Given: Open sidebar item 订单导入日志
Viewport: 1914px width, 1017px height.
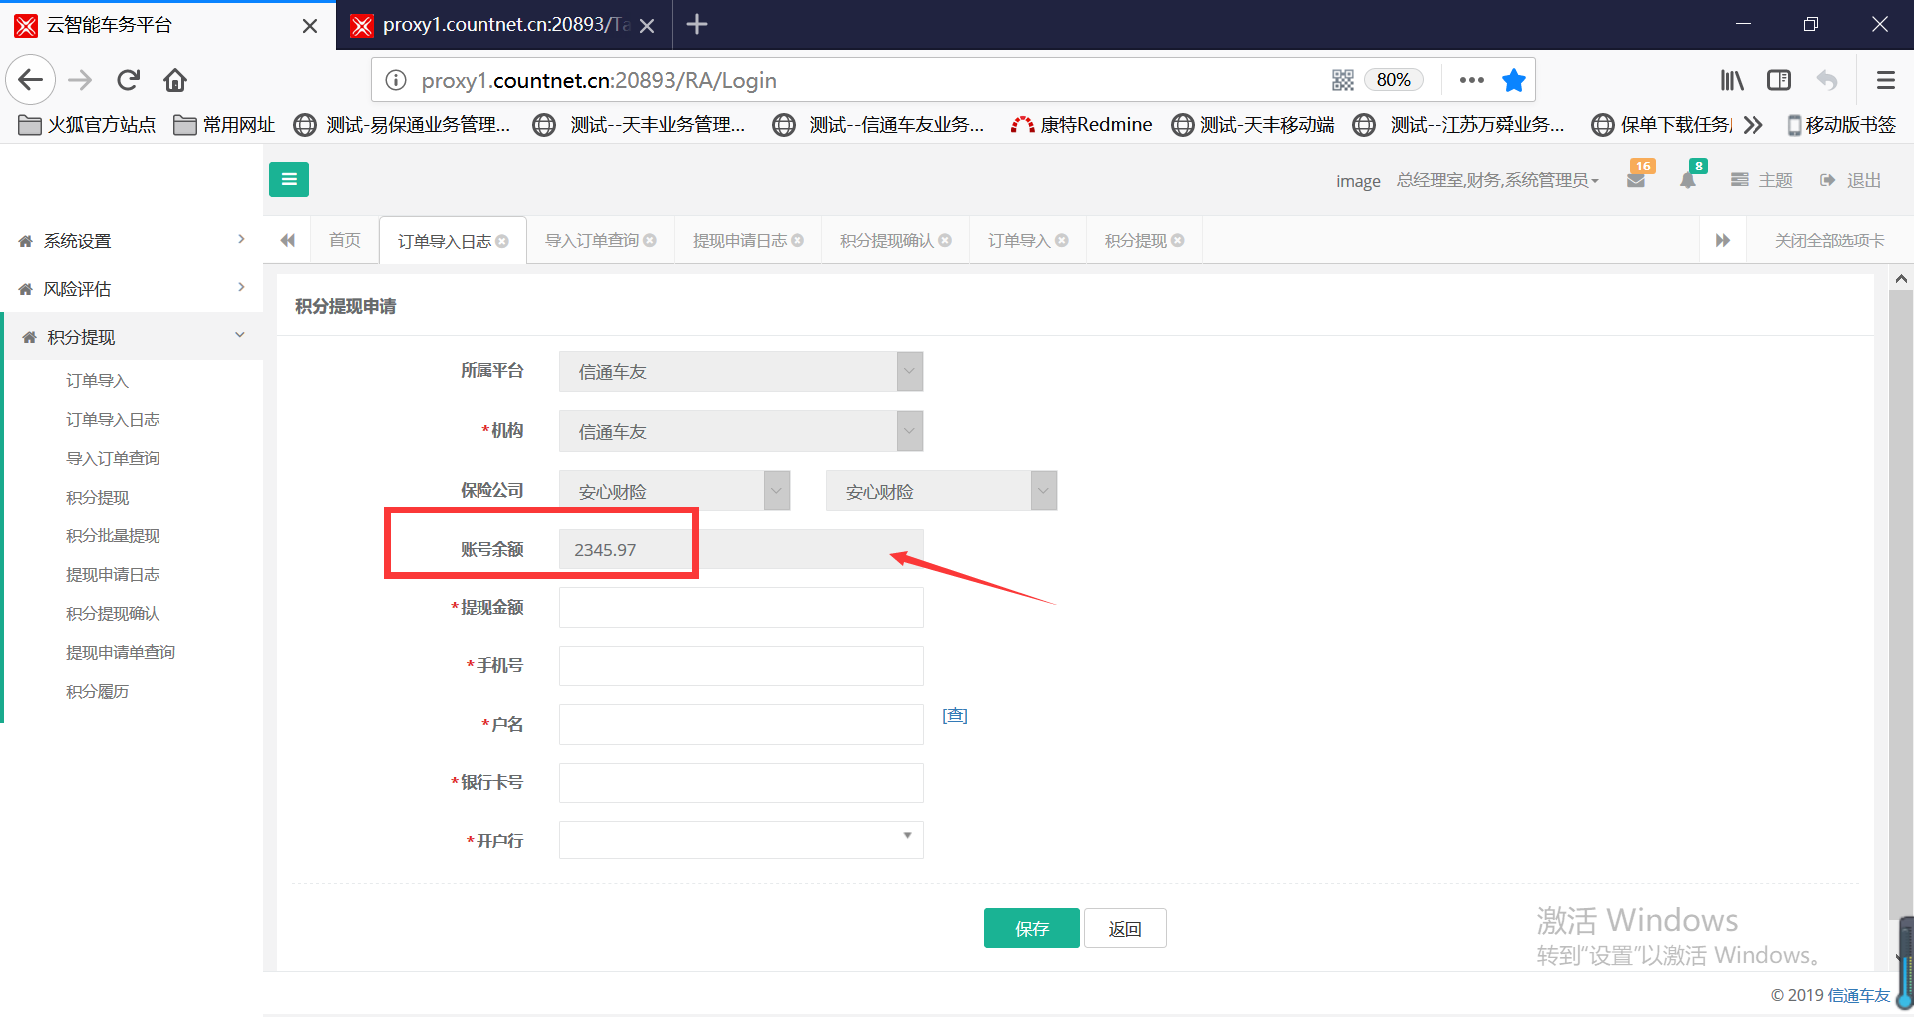Looking at the screenshot, I should tap(113, 419).
